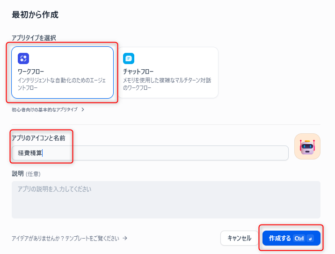
Task: Click the Ctrl key badge on 作成する
Action: 299,239
